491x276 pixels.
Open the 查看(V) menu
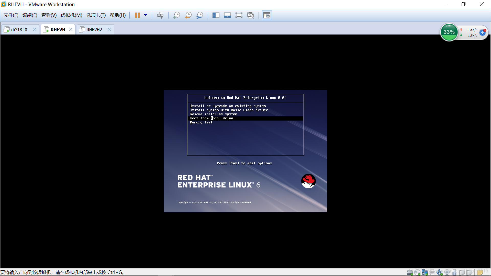[49, 15]
